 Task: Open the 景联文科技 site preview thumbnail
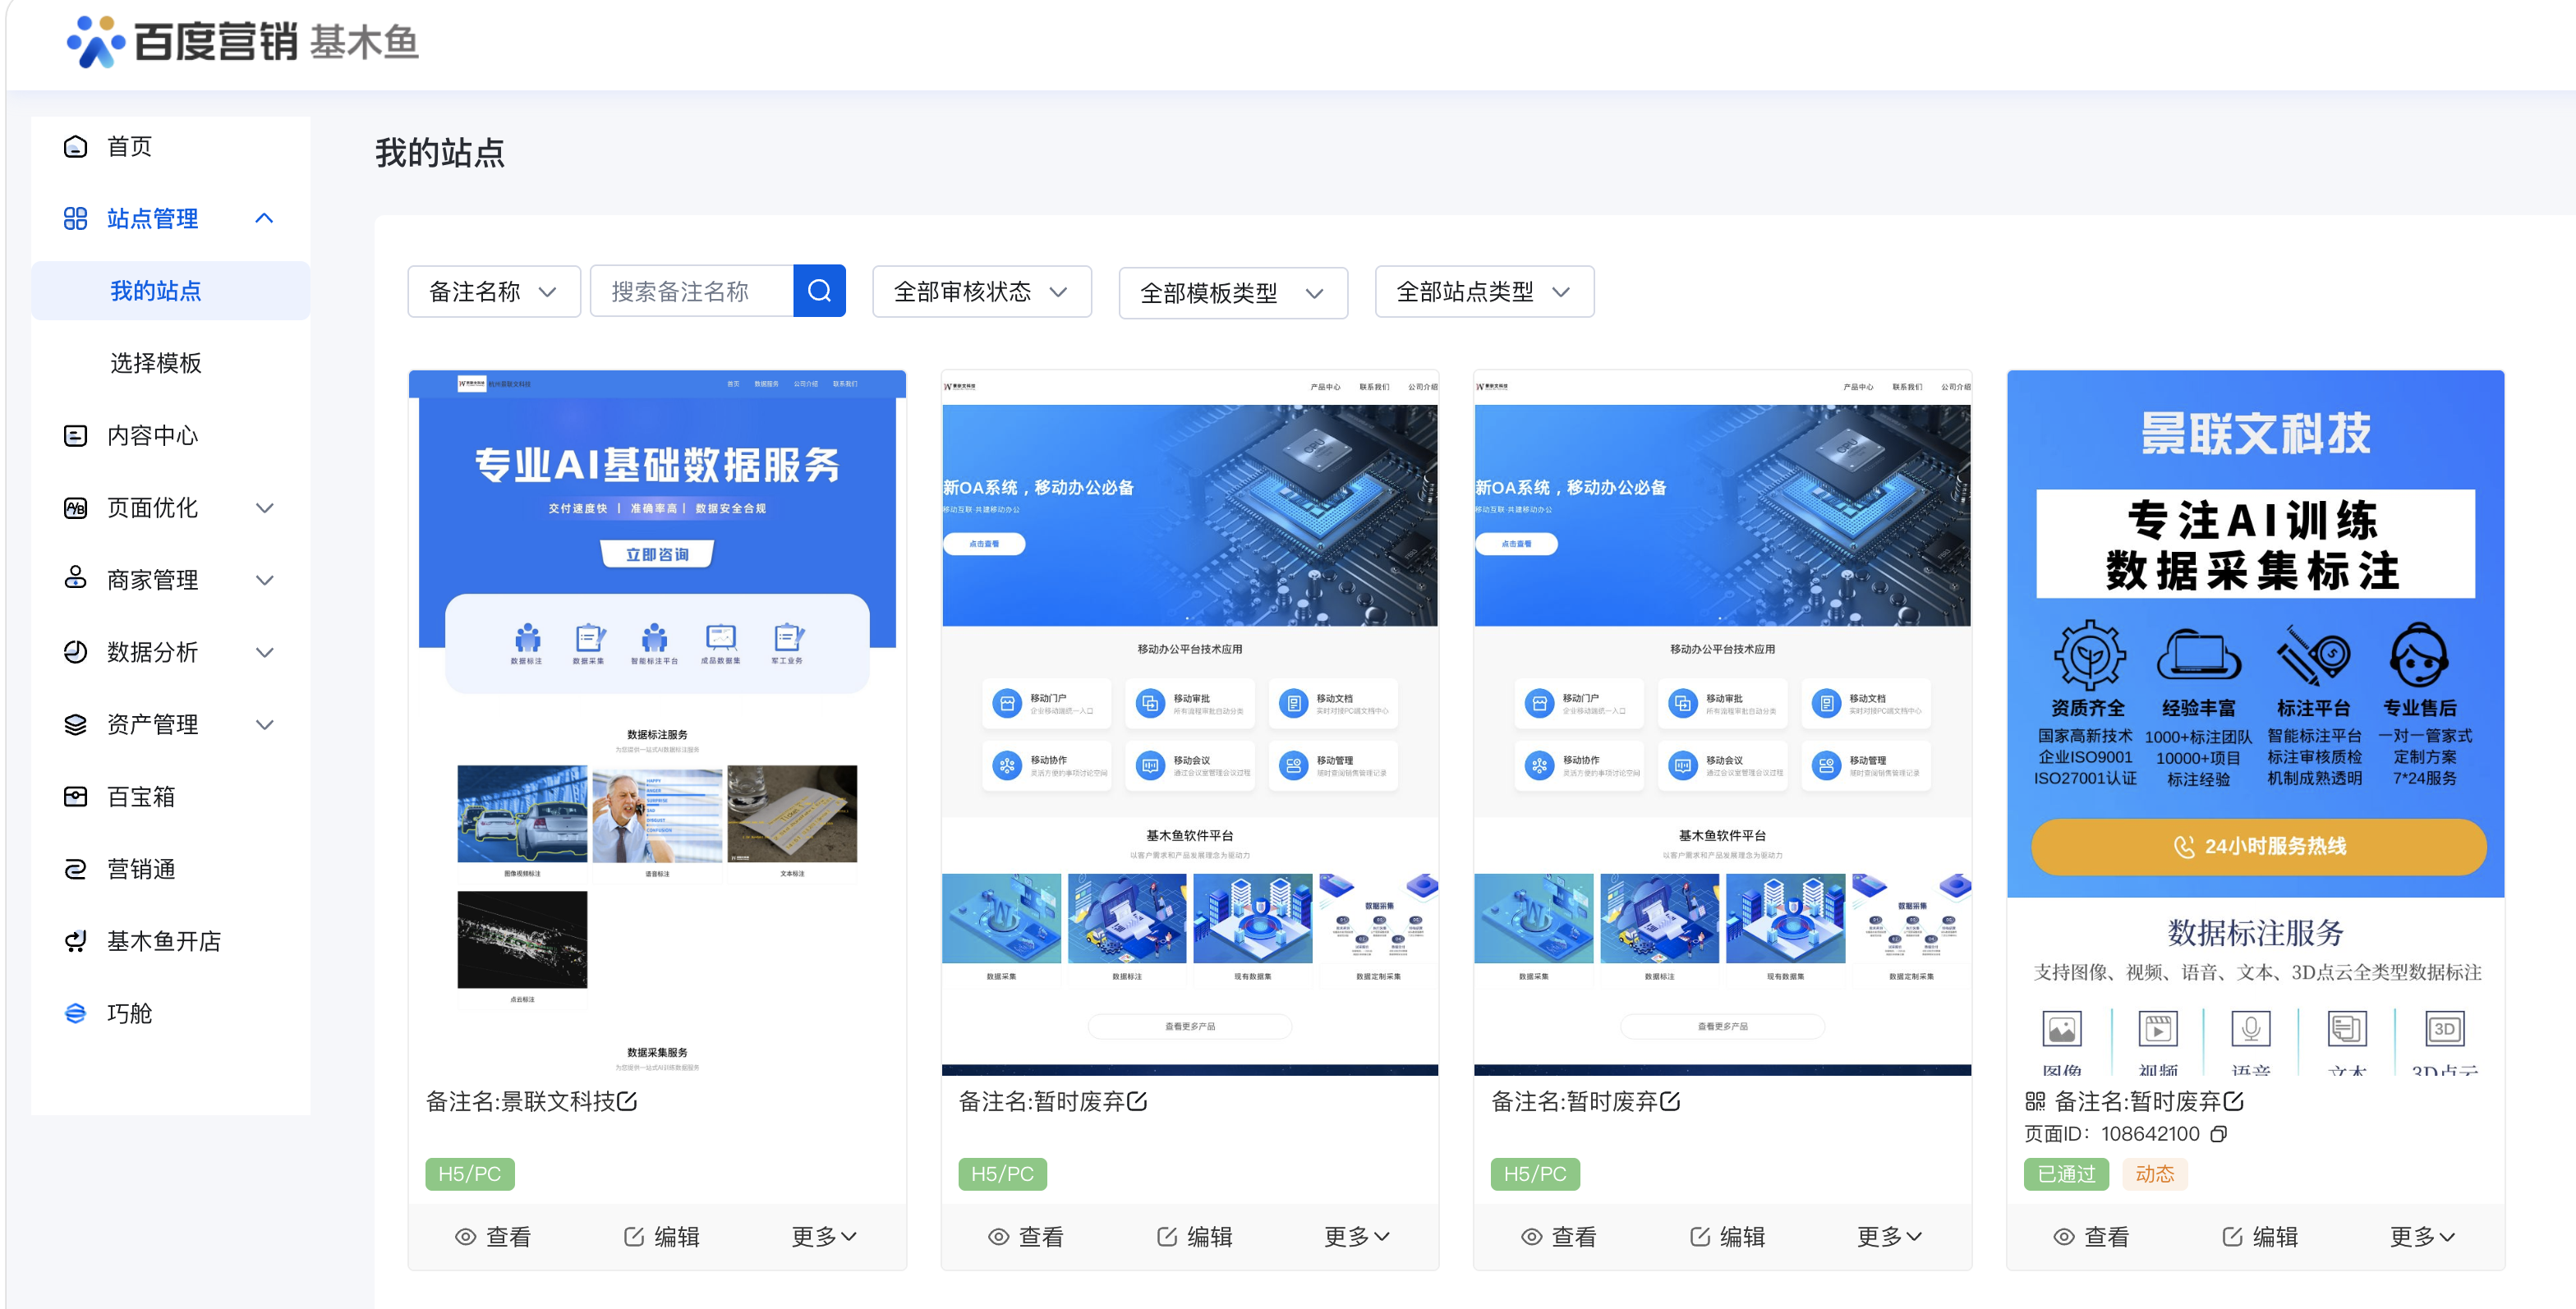pos(657,722)
